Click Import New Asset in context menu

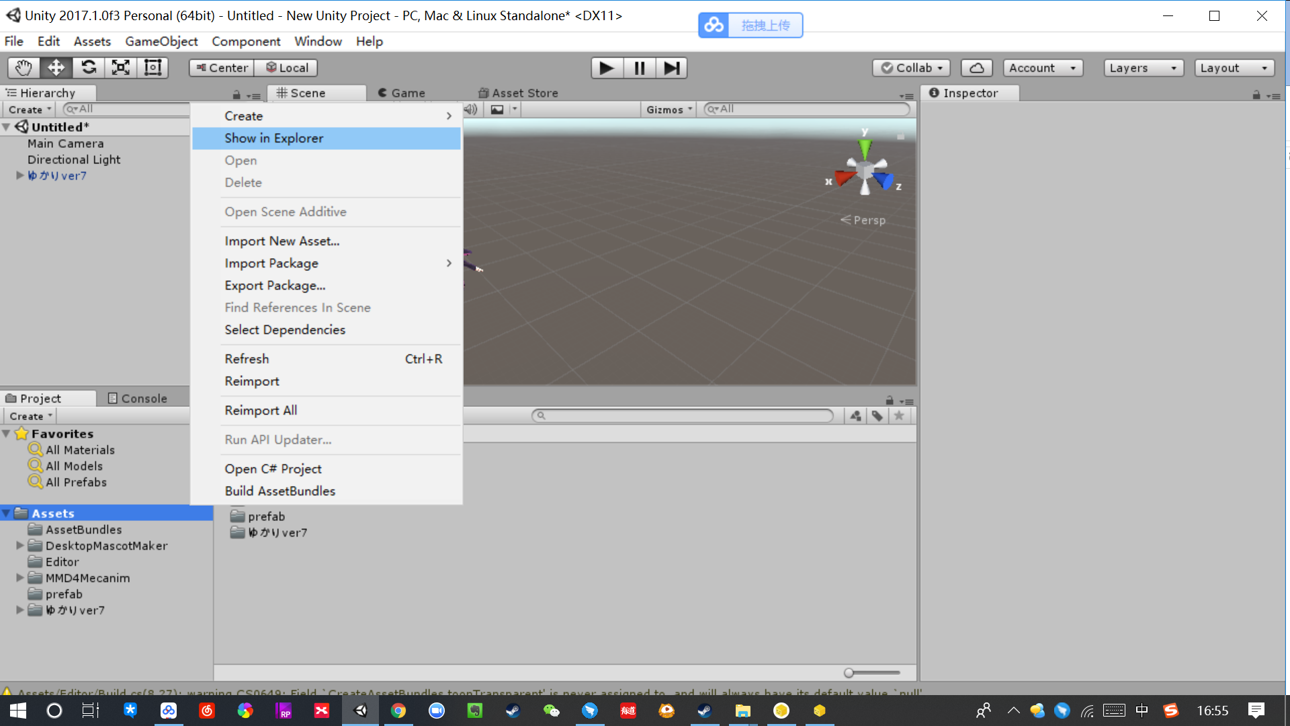click(327, 241)
